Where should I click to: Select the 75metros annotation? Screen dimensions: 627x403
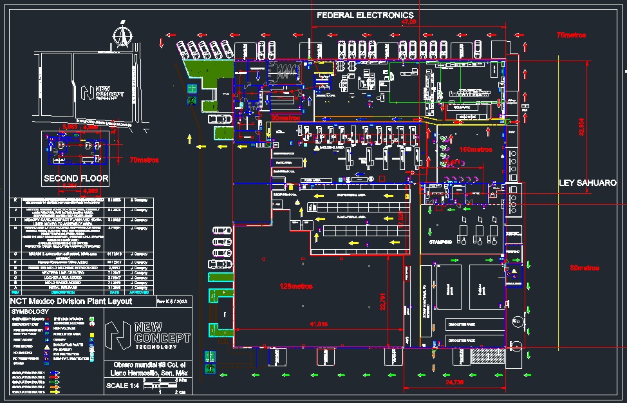pos(571,35)
